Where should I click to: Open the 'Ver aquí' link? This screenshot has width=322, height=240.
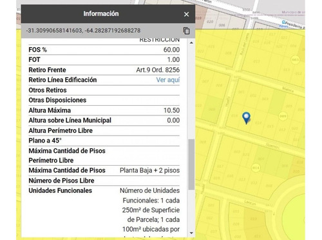pos(167,80)
